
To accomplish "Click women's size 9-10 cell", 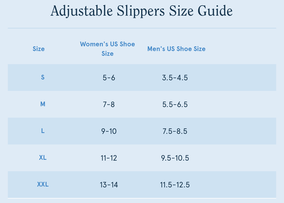I will 109,131.
